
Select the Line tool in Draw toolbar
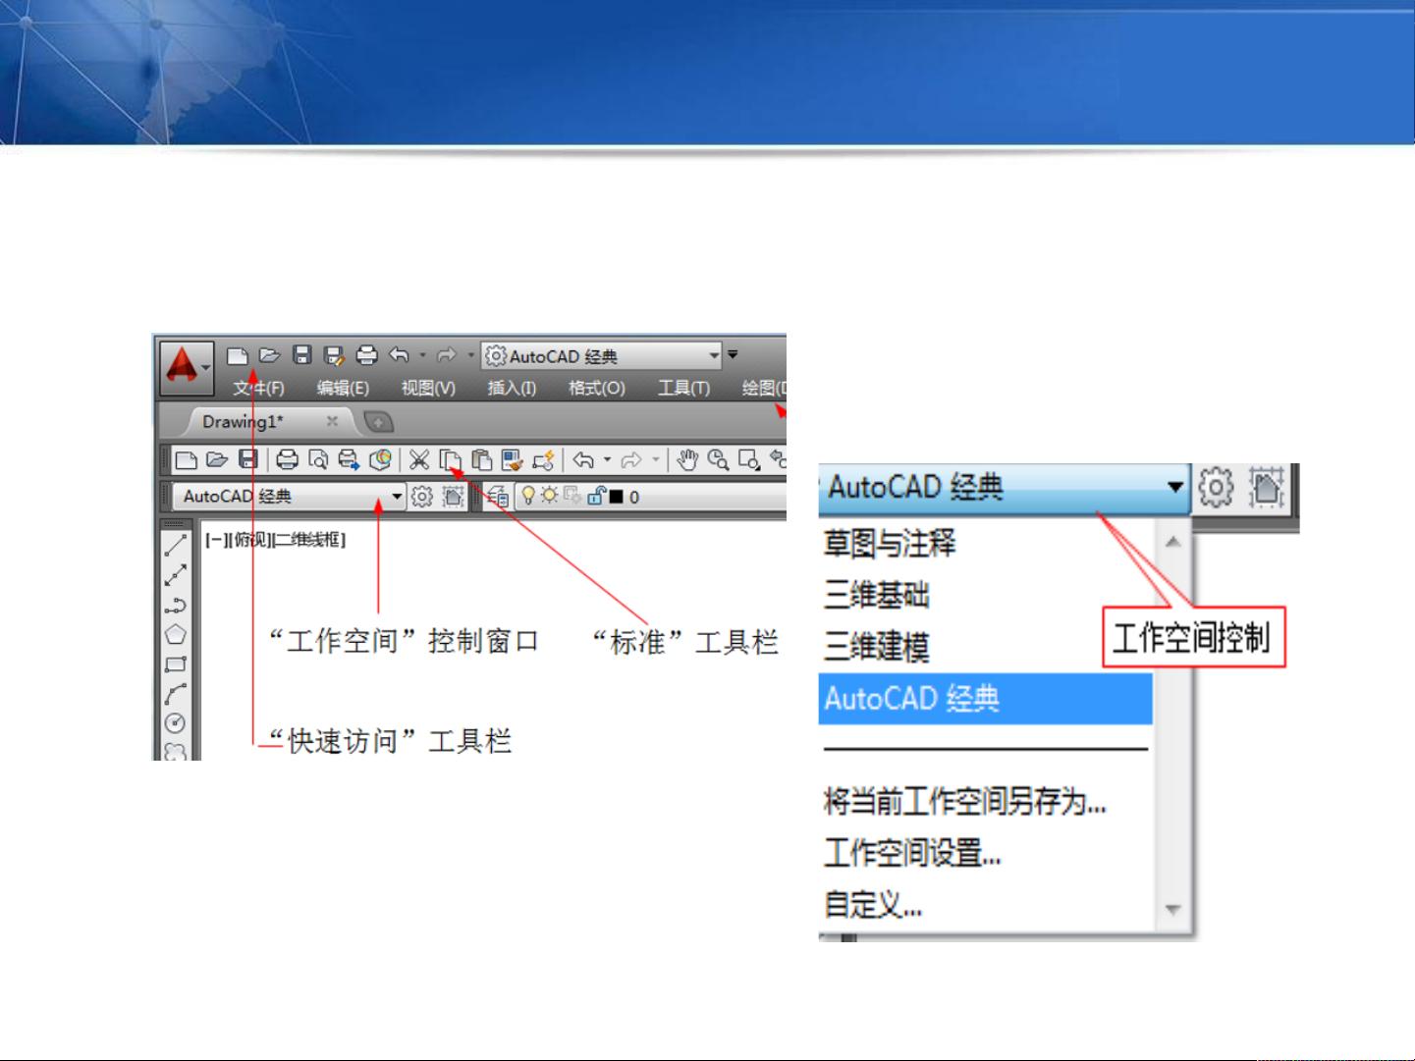176,546
